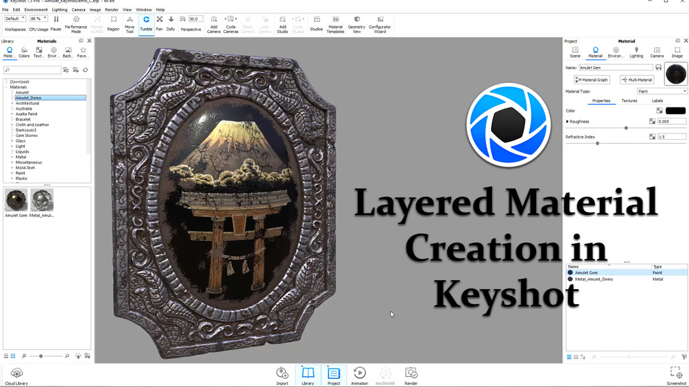Viewport: 689px width, 387px height.
Task: Open Material Templates
Action: [335, 25]
